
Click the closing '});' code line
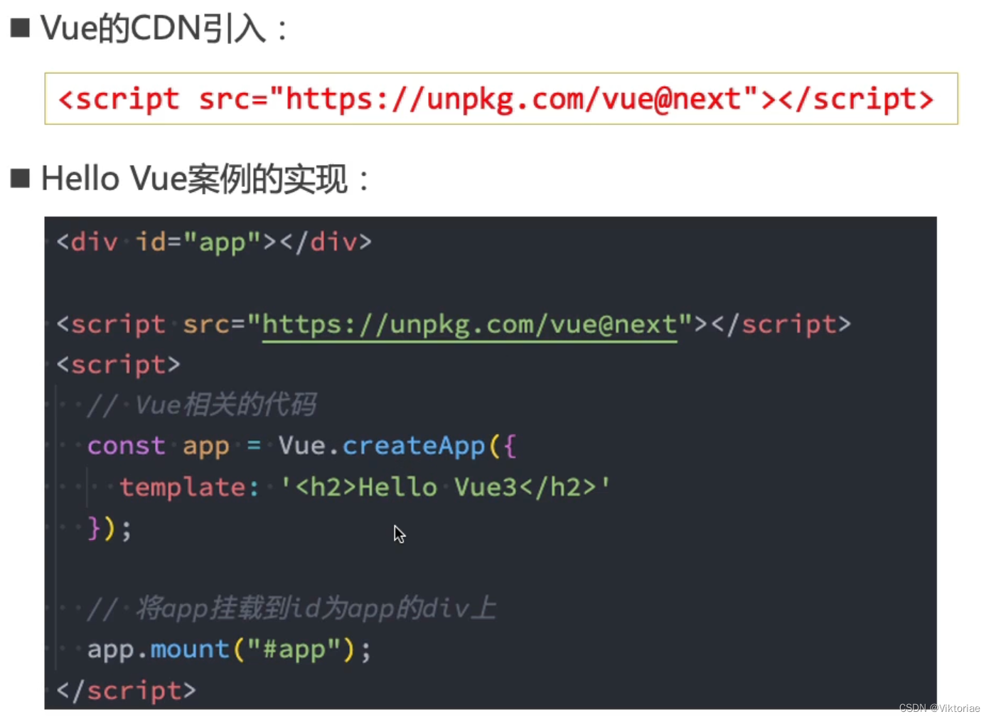[x=109, y=529]
